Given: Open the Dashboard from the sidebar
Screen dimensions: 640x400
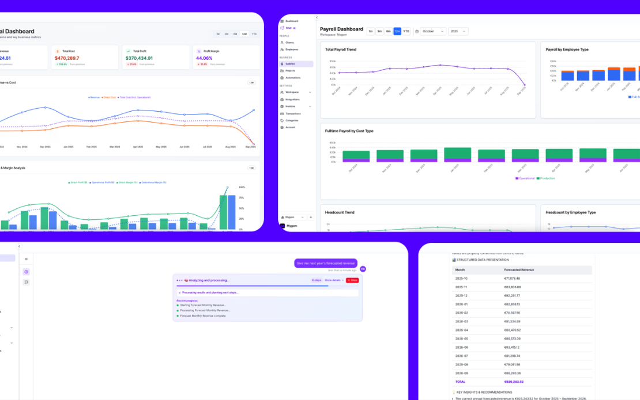Looking at the screenshot, I should (x=291, y=21).
